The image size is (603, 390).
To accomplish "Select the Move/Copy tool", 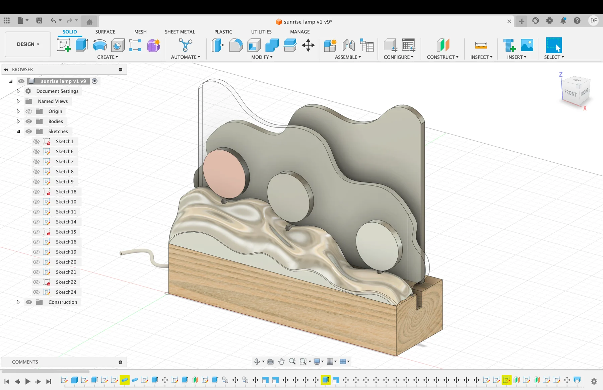I will (308, 45).
